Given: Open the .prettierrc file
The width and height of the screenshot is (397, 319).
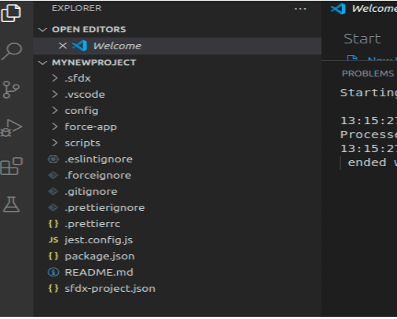Looking at the screenshot, I should click(x=178, y=223).
